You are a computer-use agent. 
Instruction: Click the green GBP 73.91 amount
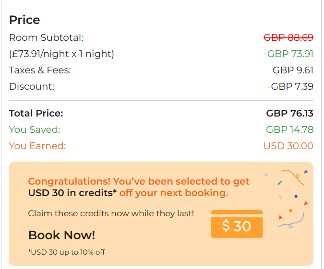click(290, 54)
